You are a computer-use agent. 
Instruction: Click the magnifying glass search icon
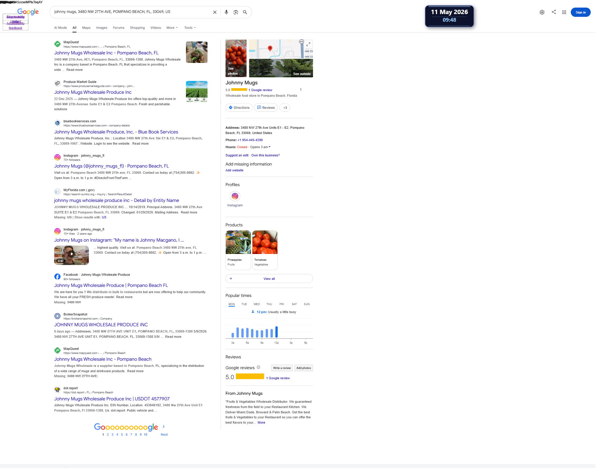point(245,12)
